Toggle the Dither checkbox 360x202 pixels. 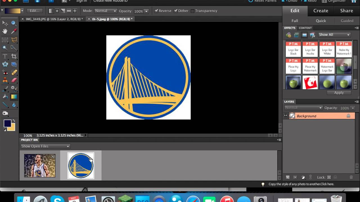pyautogui.click(x=176, y=11)
